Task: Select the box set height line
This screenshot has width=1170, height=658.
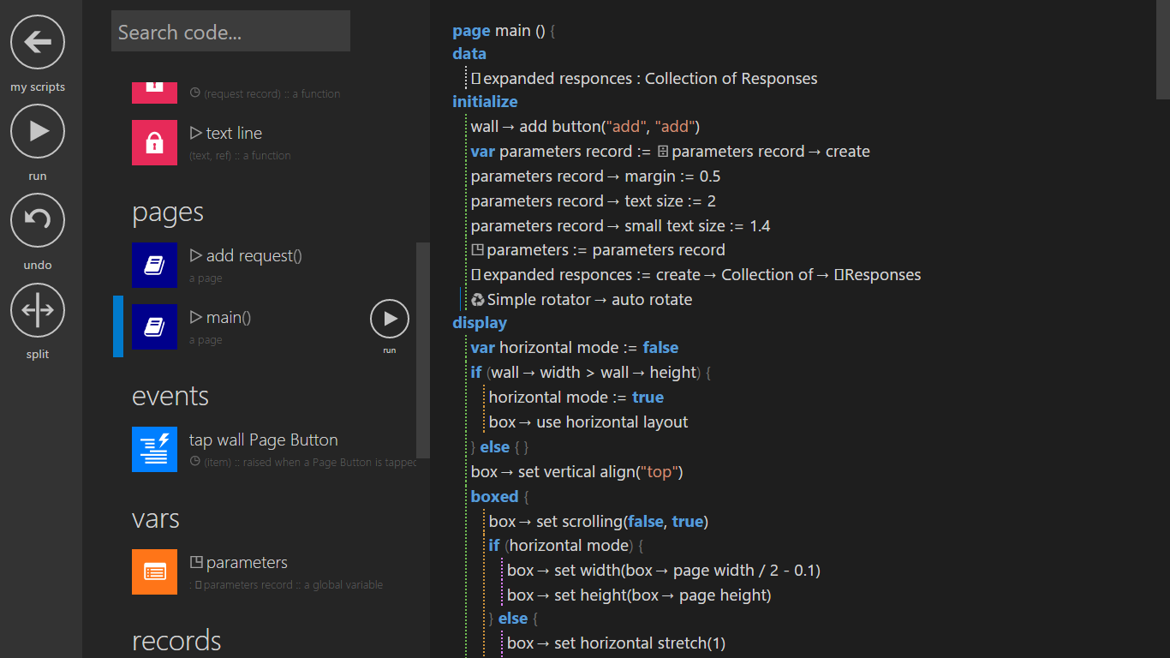Action: click(639, 595)
